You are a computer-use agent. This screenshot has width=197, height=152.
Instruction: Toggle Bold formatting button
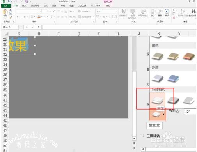click(x=18, y=16)
